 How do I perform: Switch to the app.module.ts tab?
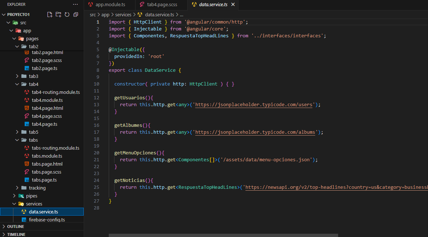(110, 5)
